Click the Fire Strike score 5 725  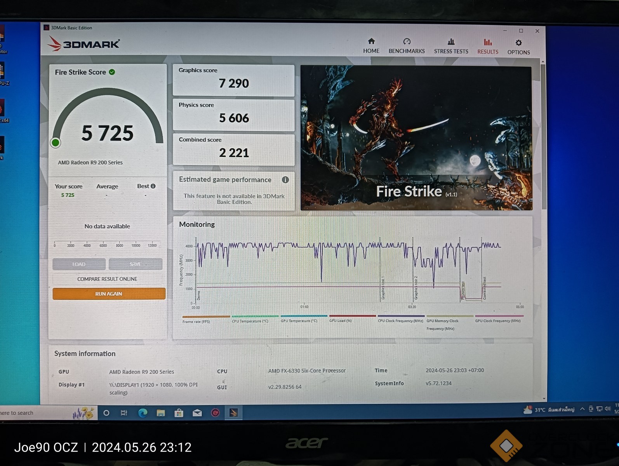point(108,133)
